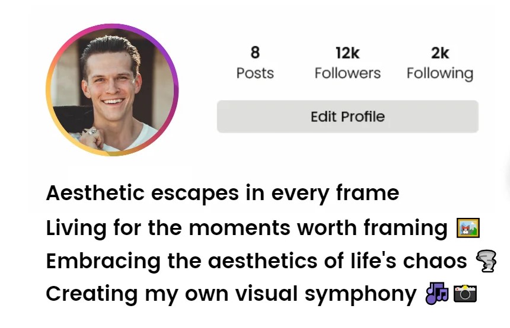Click the number 2k above Following

pos(440,53)
